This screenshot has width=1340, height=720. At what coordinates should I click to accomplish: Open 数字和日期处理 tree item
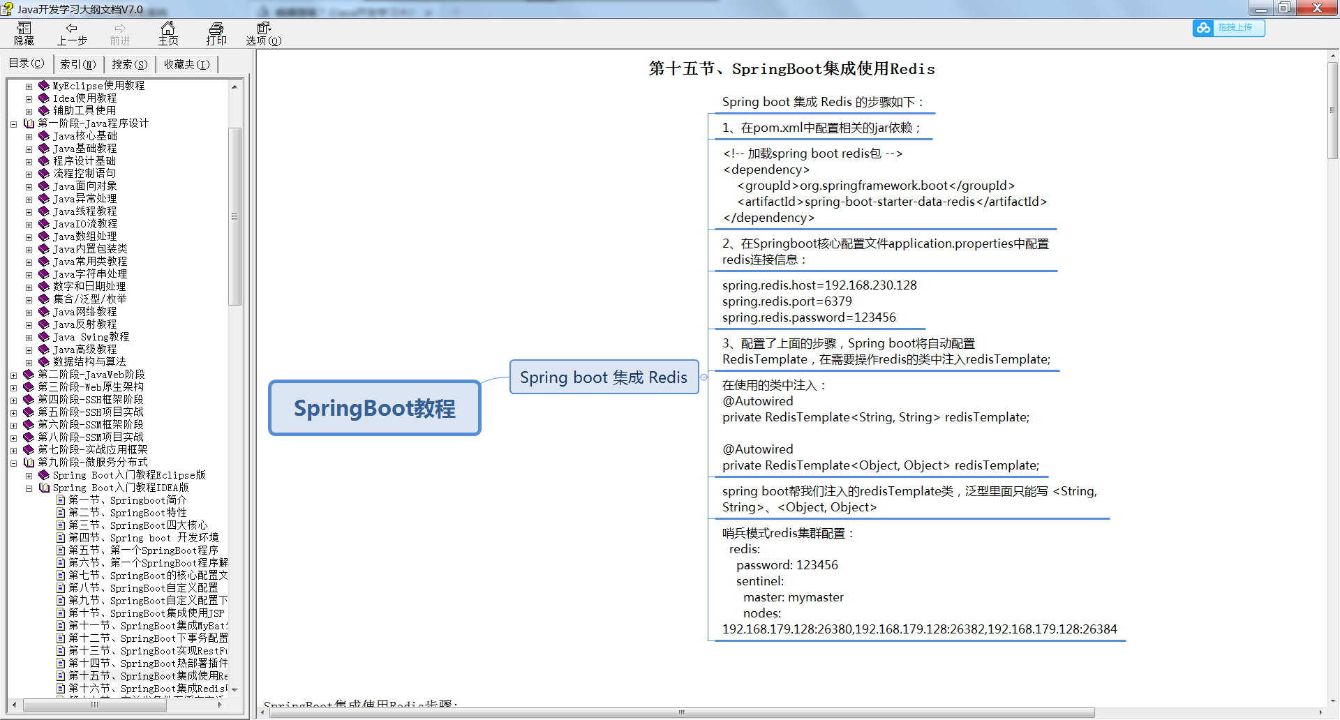89,286
